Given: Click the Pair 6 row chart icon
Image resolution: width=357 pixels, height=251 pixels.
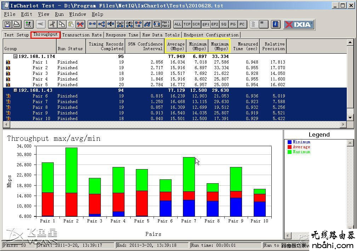Looking at the screenshot, I should 8,96.
